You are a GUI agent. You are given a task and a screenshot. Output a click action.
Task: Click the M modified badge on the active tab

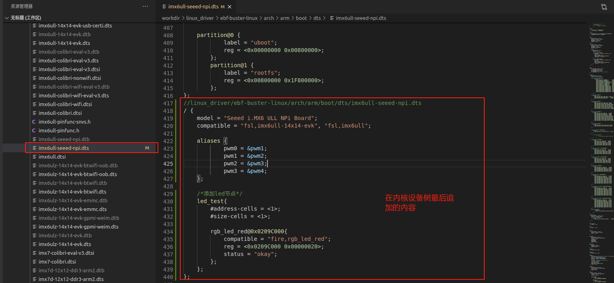[223, 6]
